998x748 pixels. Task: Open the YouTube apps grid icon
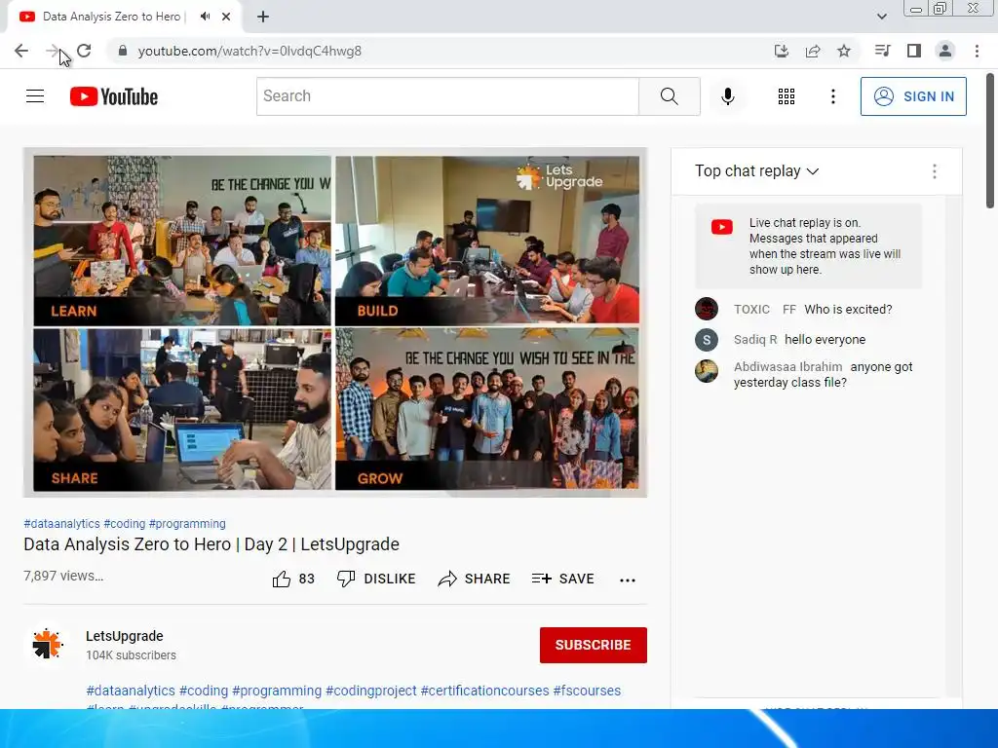pos(787,96)
